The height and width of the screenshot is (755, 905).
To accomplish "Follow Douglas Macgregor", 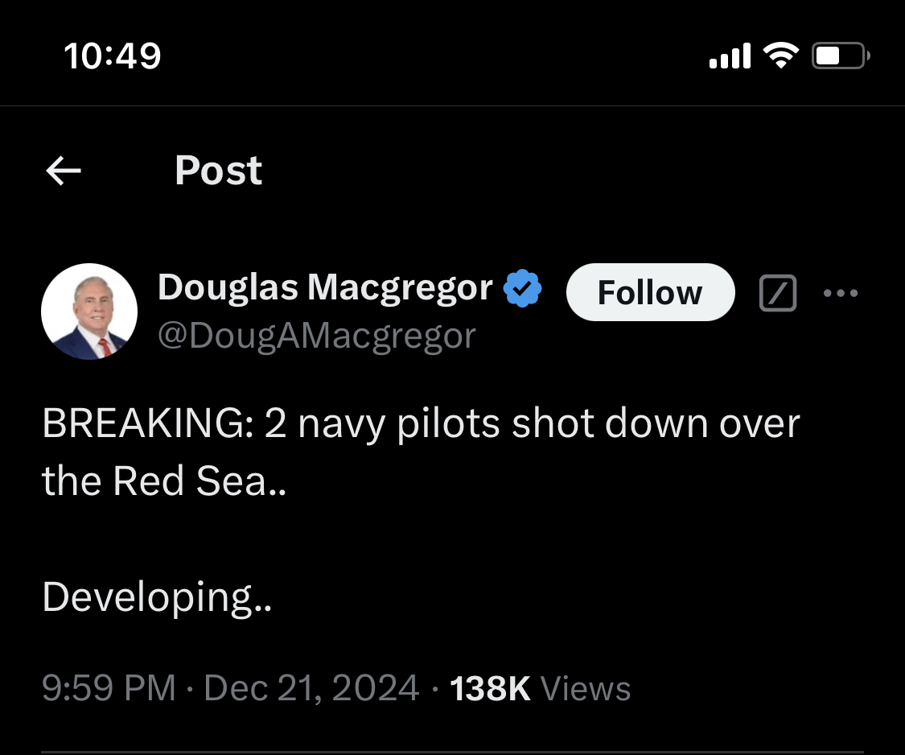I will [650, 292].
